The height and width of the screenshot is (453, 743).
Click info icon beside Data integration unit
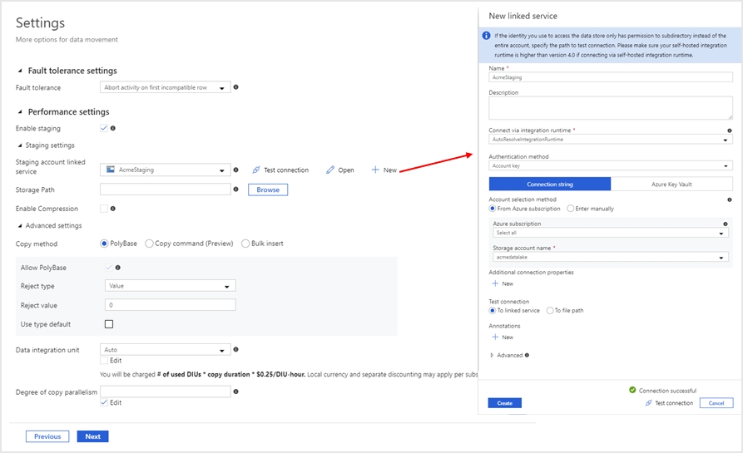click(x=236, y=349)
